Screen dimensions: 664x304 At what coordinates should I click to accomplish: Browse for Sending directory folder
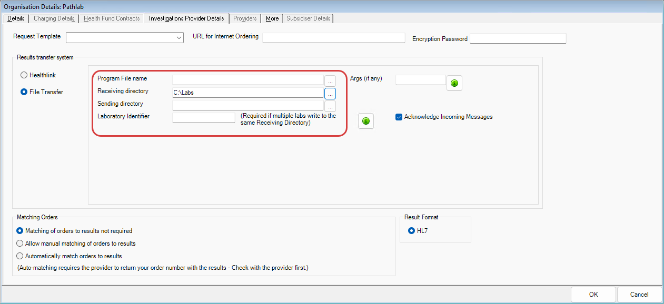tap(330, 106)
